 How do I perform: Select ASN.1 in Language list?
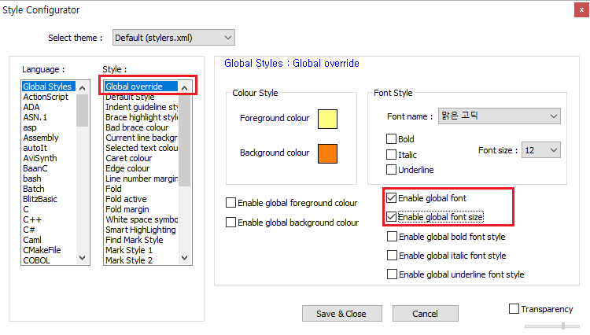tap(49, 117)
